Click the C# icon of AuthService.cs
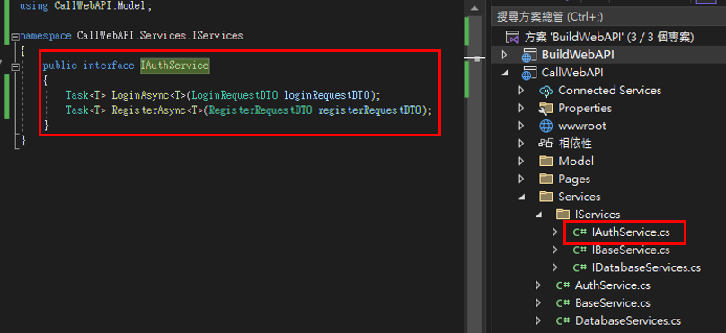Screen dimensions: 726x333 point(563,285)
